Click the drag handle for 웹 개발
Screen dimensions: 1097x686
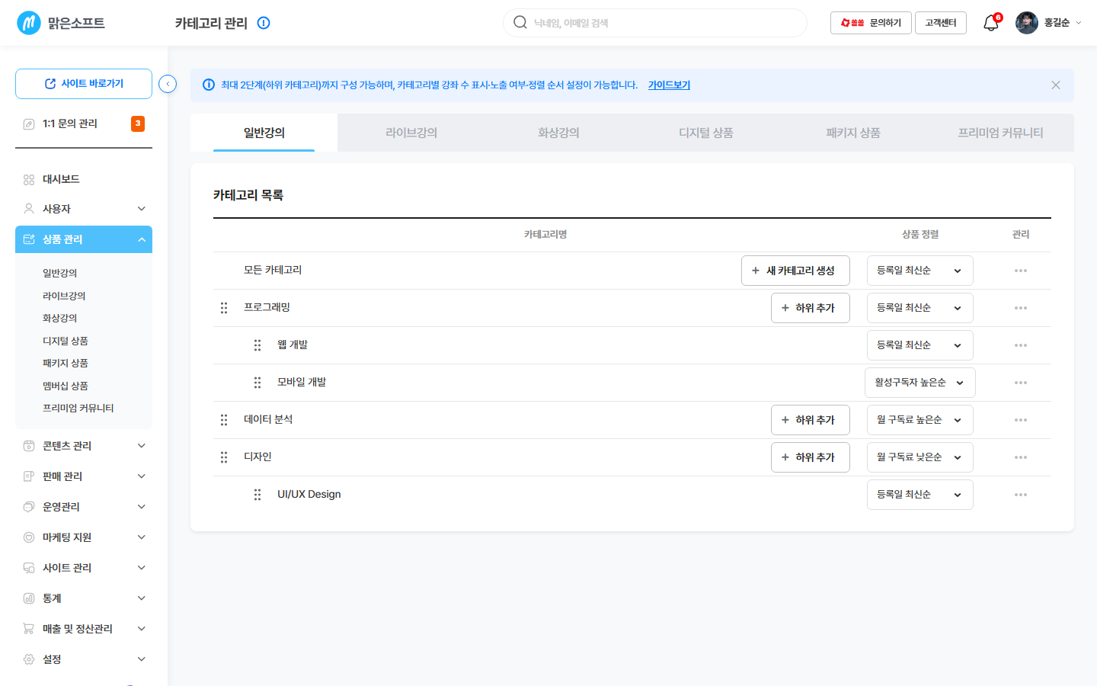click(257, 345)
